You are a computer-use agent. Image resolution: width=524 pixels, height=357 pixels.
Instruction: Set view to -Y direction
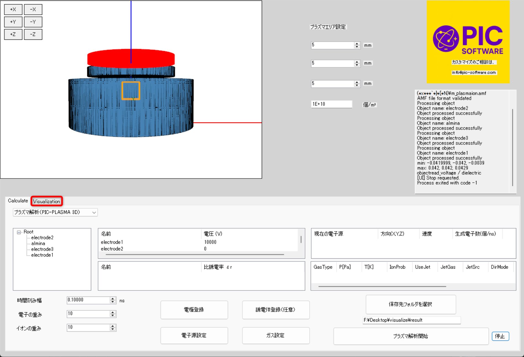coord(33,22)
